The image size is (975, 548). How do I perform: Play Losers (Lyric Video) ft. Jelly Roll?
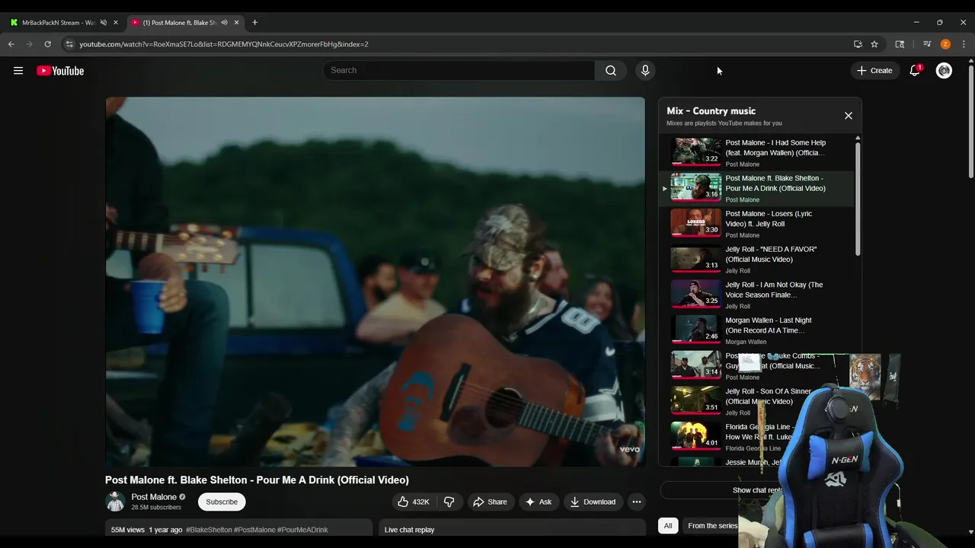point(758,224)
